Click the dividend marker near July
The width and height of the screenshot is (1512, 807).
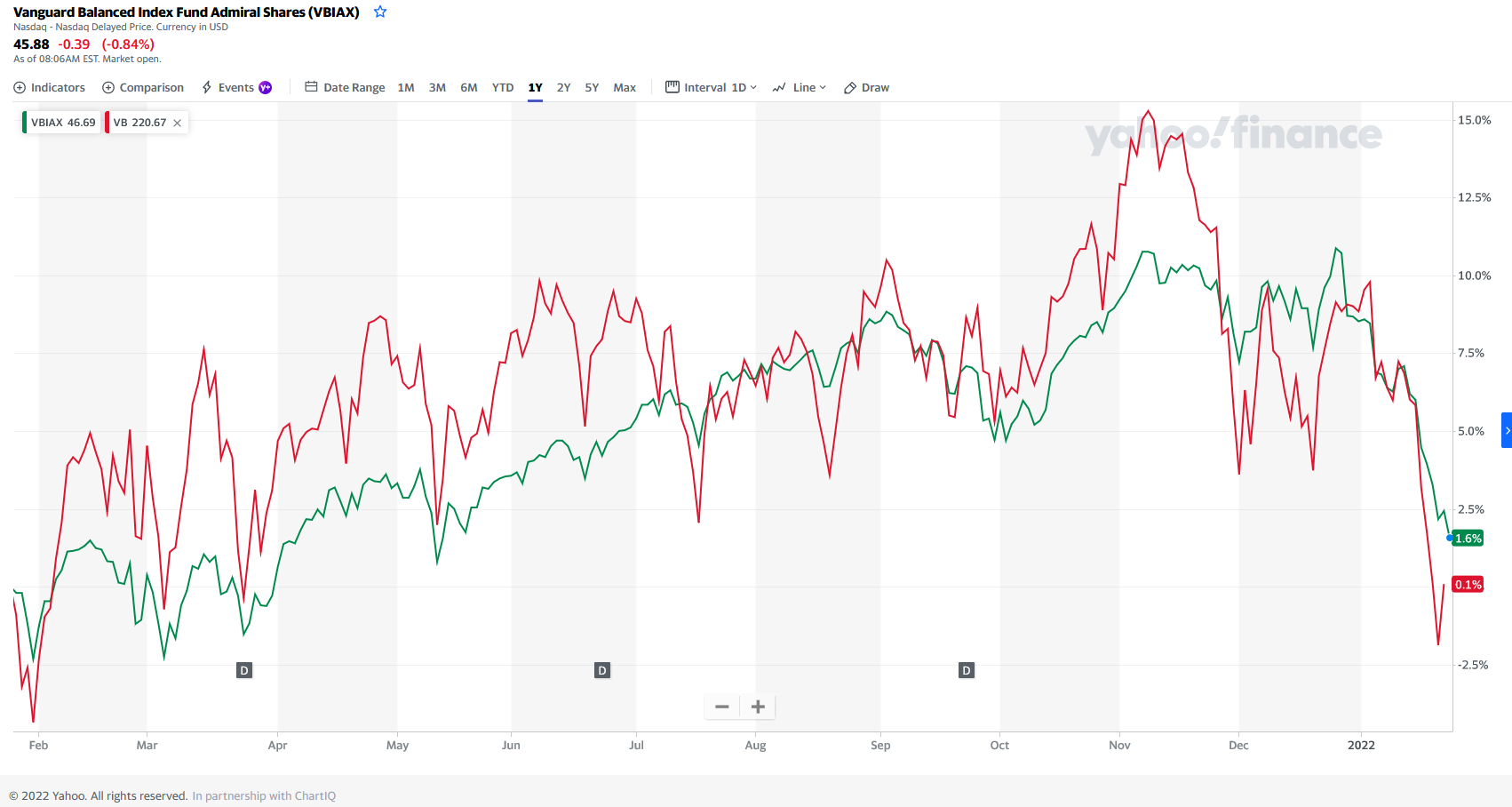coord(602,670)
